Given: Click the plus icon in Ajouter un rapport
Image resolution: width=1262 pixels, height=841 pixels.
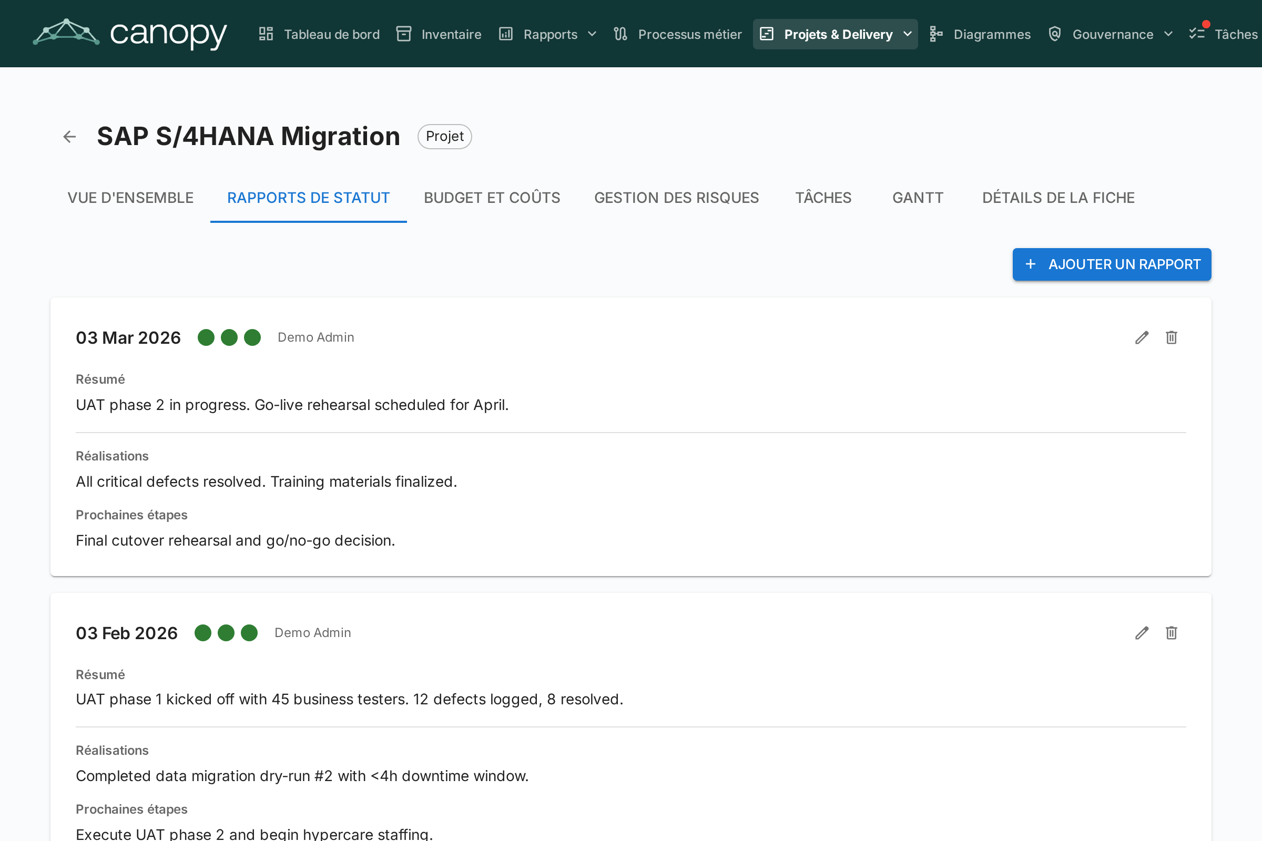Looking at the screenshot, I should 1031,264.
